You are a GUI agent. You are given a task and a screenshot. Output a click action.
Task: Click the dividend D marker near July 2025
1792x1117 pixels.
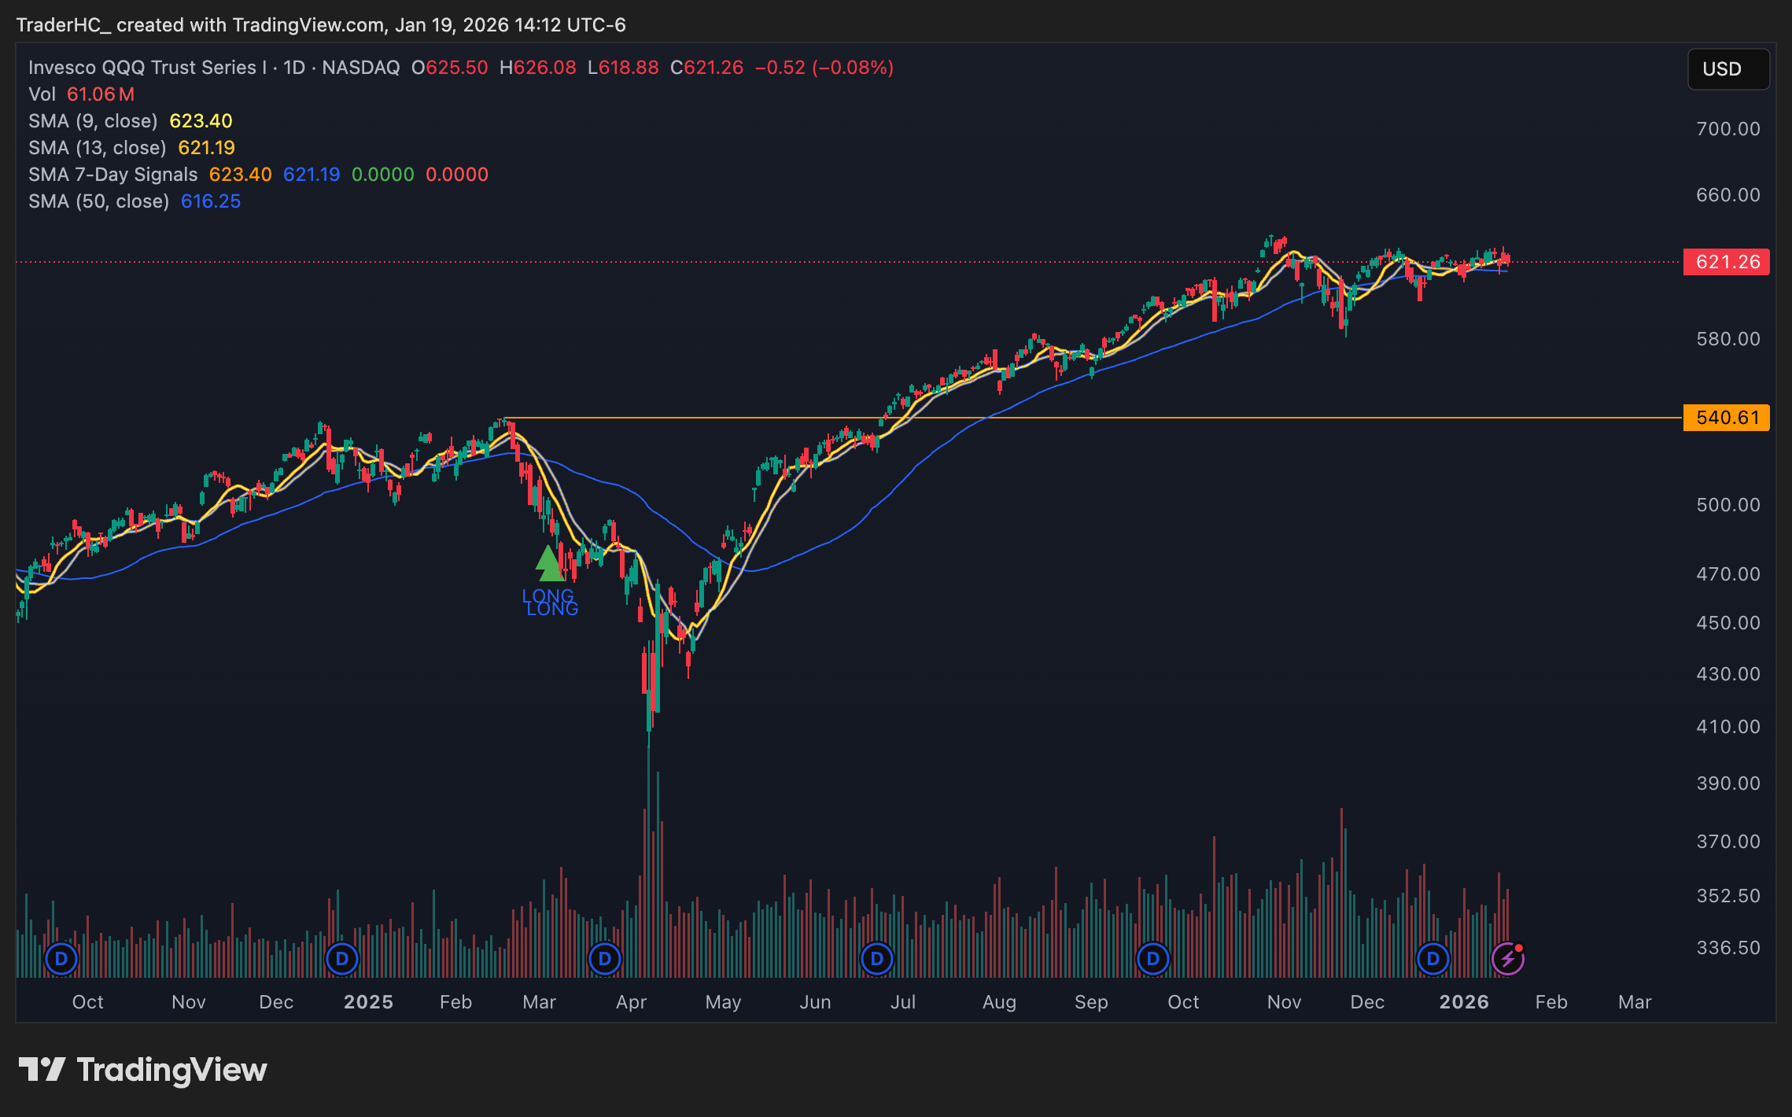[x=876, y=959]
